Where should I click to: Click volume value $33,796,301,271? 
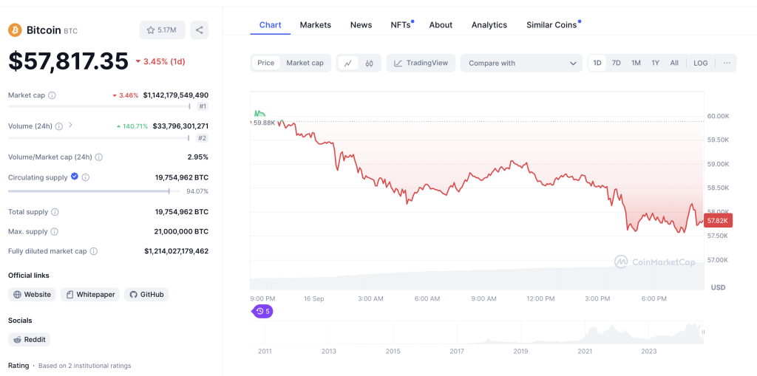[x=180, y=126]
